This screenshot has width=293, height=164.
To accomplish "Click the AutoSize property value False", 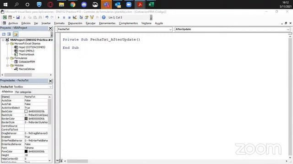I will coord(36,100).
